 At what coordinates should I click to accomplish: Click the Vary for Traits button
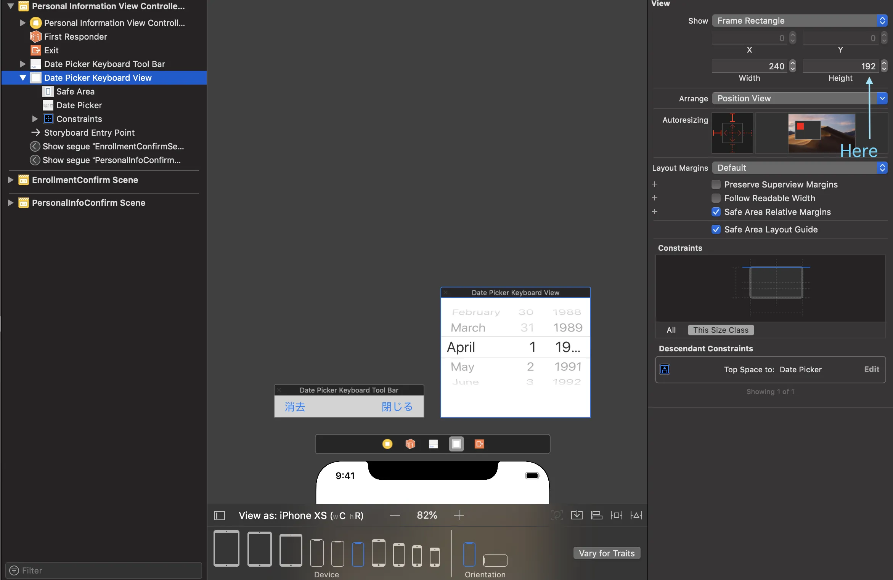607,553
